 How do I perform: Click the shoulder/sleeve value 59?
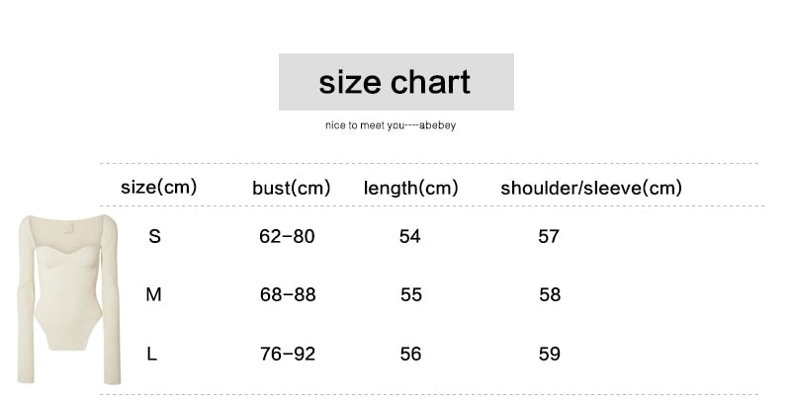pos(550,354)
